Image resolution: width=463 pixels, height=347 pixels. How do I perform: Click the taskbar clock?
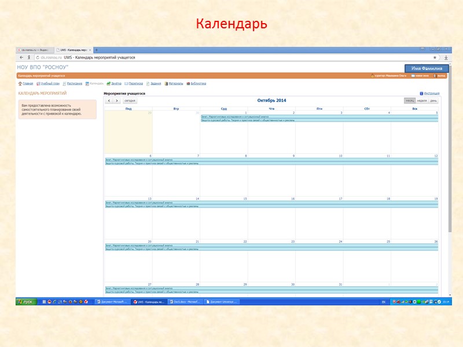point(446,302)
